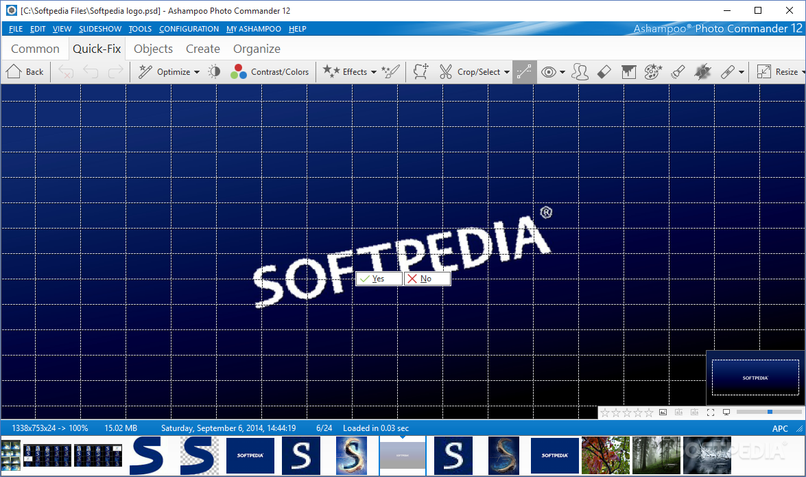Viewport: 806px width, 477px height.
Task: Go to the Organize tab
Action: click(257, 49)
